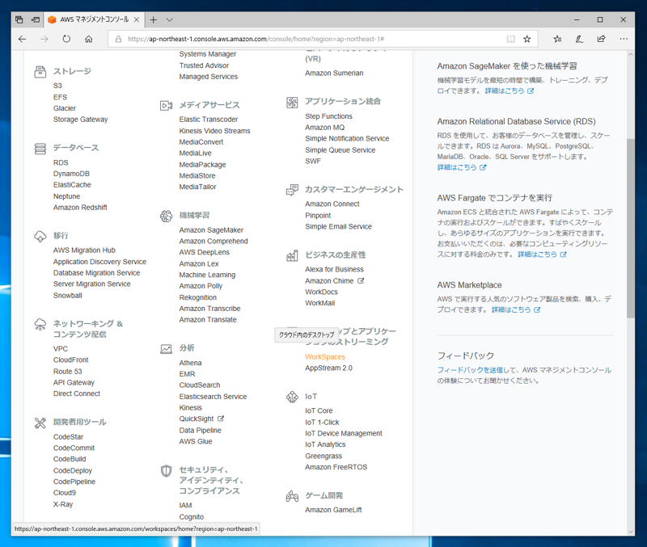Viewport: 647px width, 547px height.
Task: Select the AWS Management Console tab
Action: (x=94, y=19)
